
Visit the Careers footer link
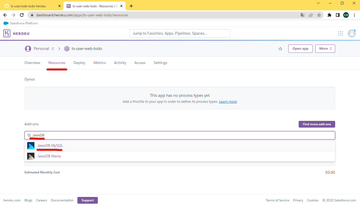(42, 200)
